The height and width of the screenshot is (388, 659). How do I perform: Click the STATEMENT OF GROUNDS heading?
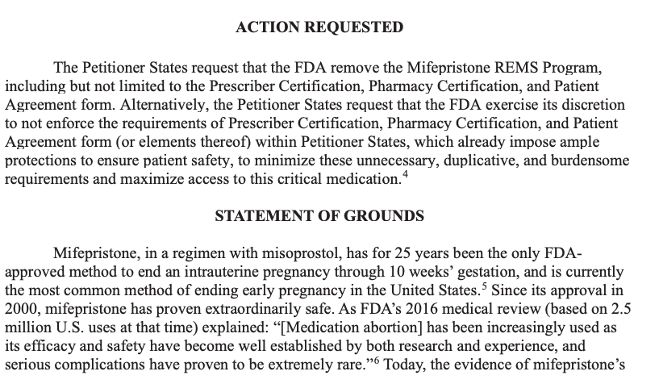319,216
